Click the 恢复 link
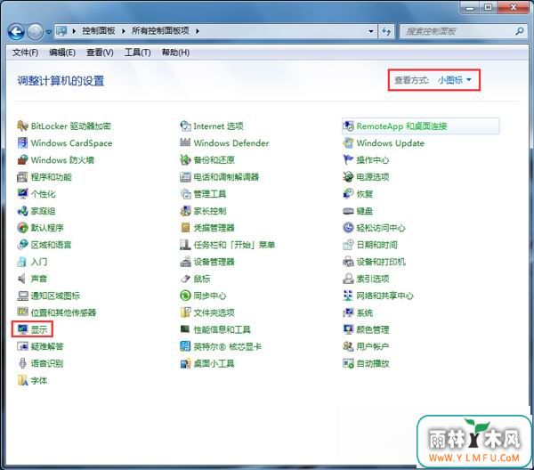534x470 pixels. (364, 194)
